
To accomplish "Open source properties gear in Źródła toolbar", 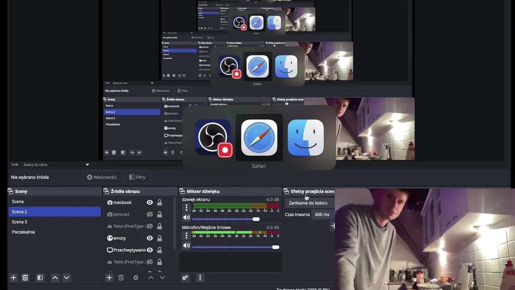I will click(x=136, y=278).
